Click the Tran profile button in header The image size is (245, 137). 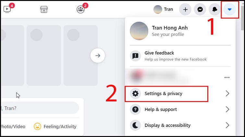click(x=163, y=9)
